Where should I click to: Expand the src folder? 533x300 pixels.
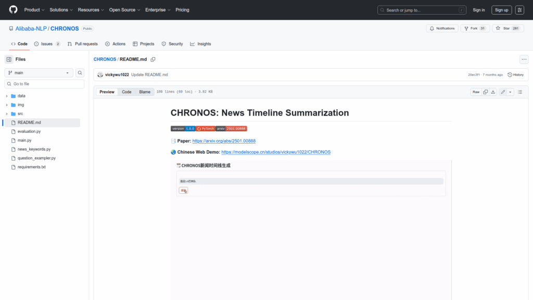point(7,114)
